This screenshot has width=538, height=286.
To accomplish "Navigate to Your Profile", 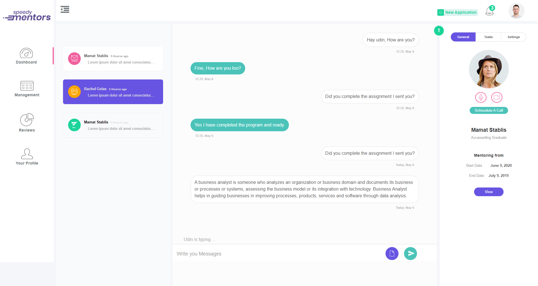I will click(x=27, y=157).
